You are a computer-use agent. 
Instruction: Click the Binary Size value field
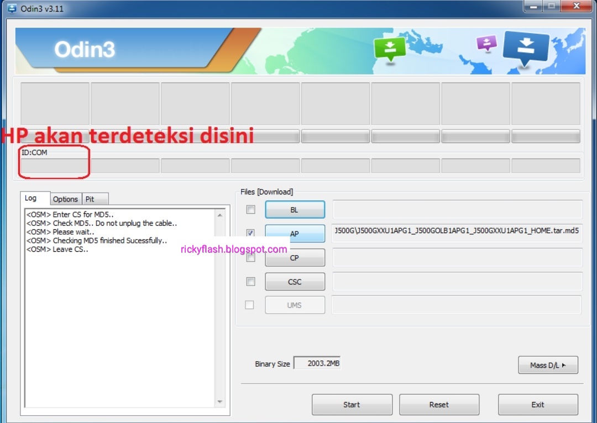317,363
